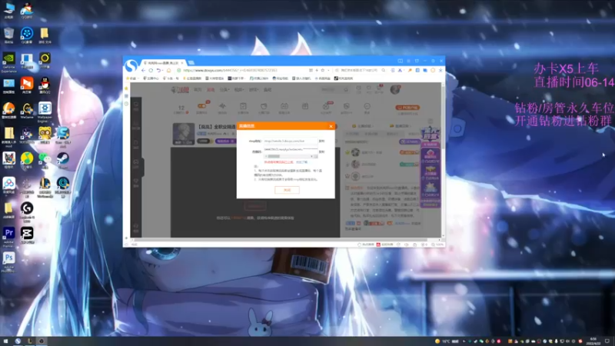Click the waveform icon in streamer toolbar
The width and height of the screenshot is (615, 346).
[x=222, y=107]
